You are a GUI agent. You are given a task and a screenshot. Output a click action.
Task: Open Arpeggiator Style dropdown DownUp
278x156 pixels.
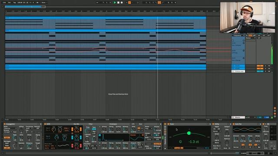(10, 128)
